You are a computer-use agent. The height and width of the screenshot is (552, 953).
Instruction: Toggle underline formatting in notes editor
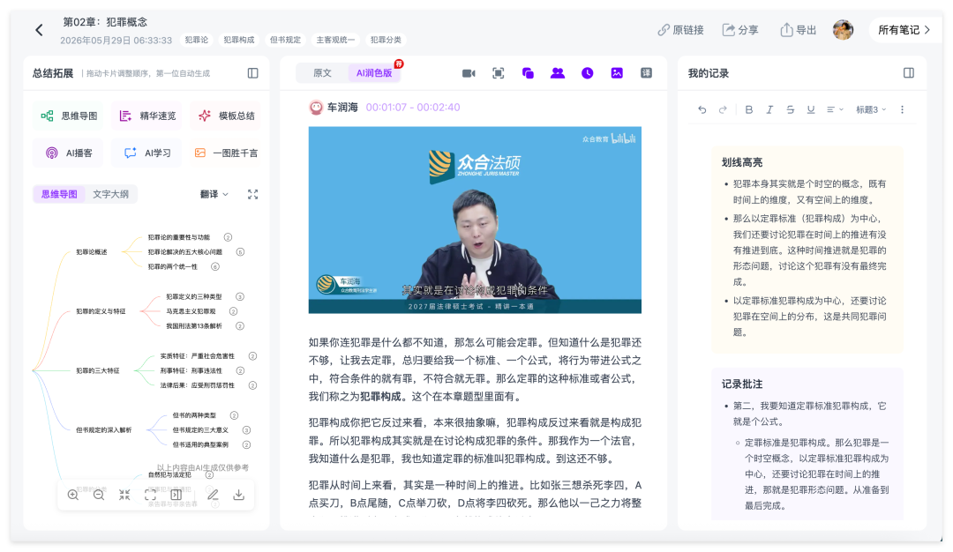point(811,110)
